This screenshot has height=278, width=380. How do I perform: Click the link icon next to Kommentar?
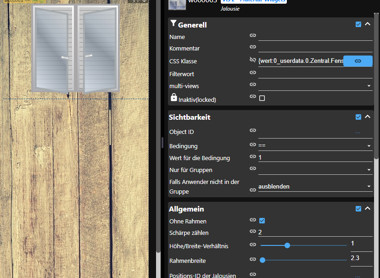pyautogui.click(x=252, y=47)
